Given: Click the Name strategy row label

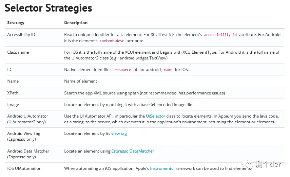Looking at the screenshot, I should [x=13, y=81].
